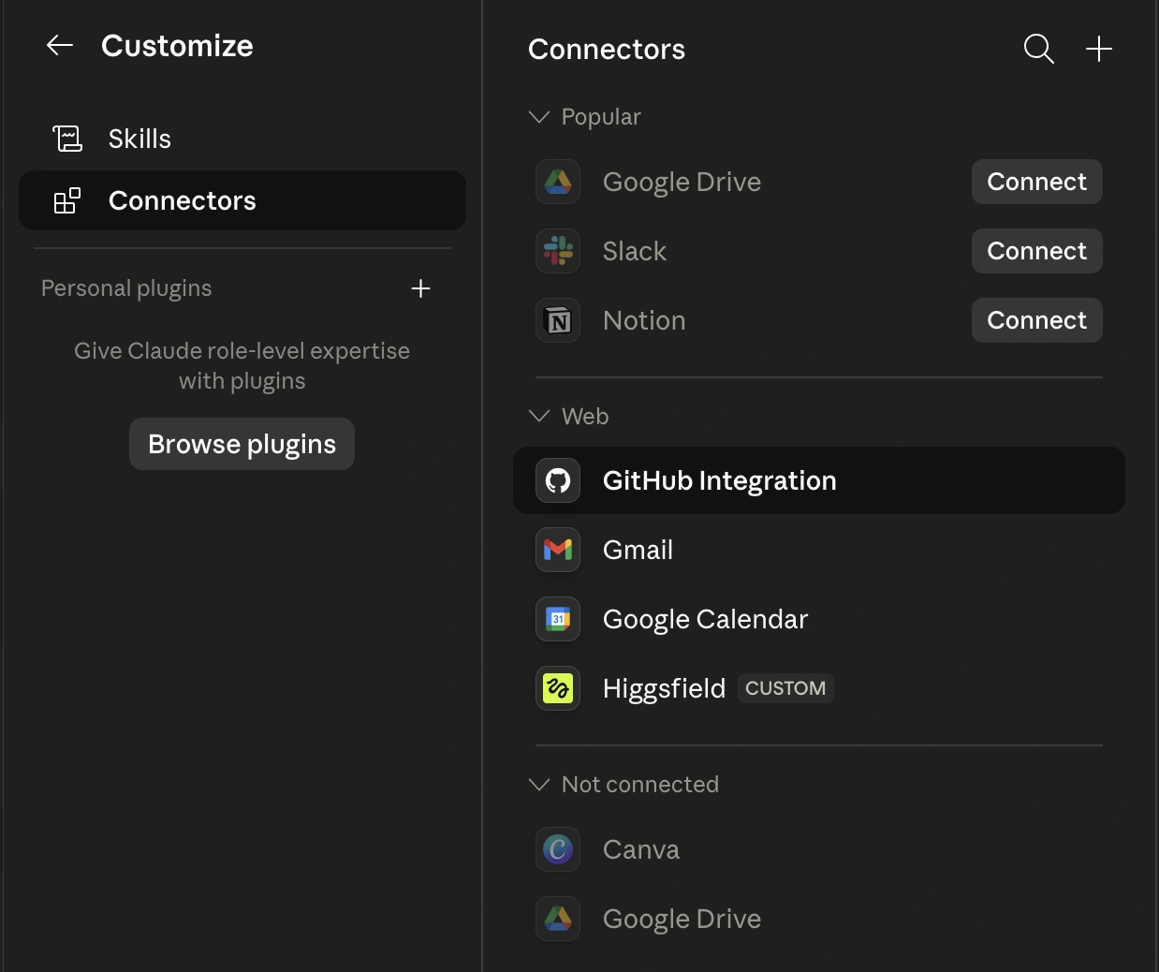Click the Notion label under Popular
The width and height of the screenshot is (1159, 972).
pyautogui.click(x=644, y=320)
